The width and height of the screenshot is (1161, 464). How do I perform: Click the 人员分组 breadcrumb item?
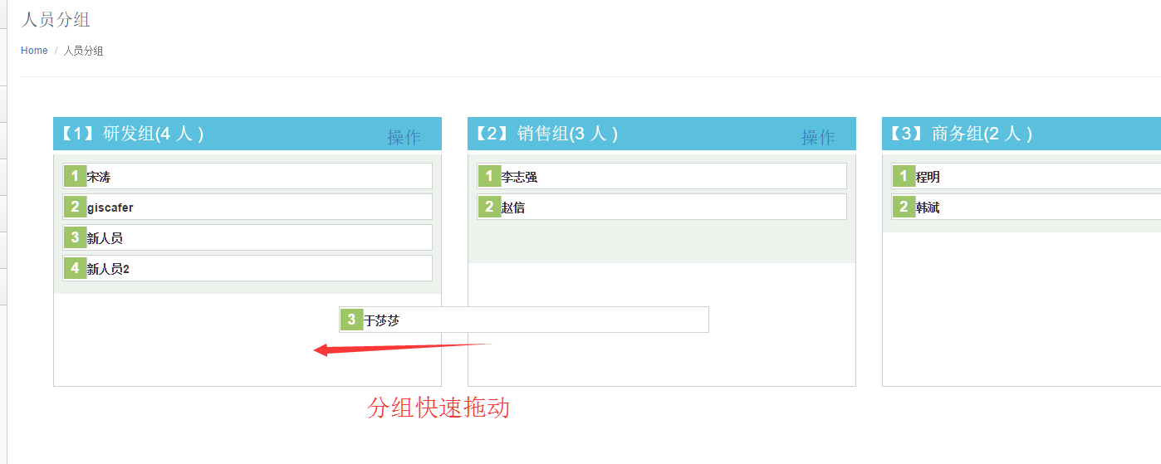tap(84, 51)
